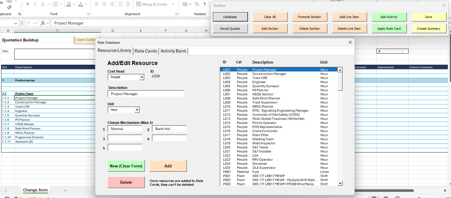Expand the Font Color dropdown arrow
Viewport: 451px width, 198px height.
click(x=86, y=4)
